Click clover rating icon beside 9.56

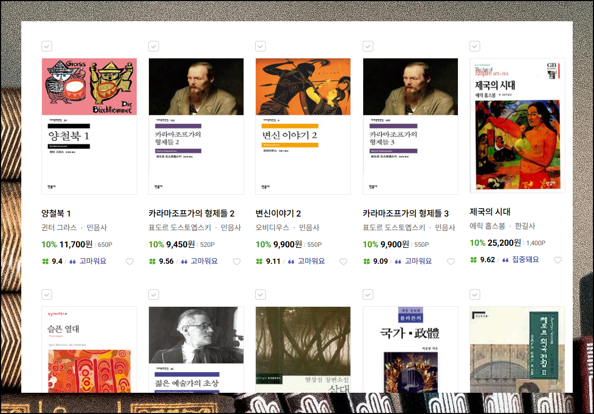[152, 261]
